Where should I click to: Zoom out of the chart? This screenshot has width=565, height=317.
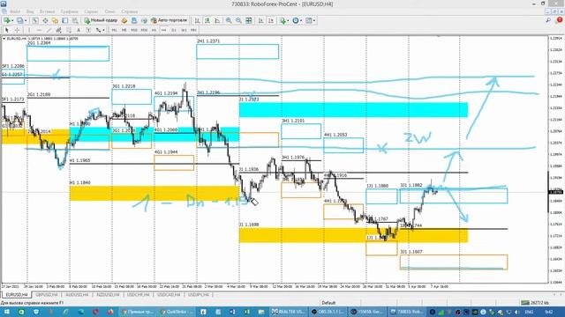[238, 20]
